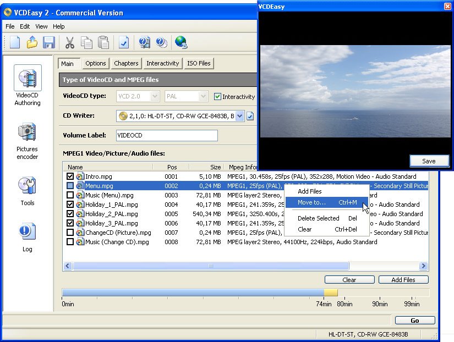Click the Size column header
454x342 pixels.
coord(206,167)
